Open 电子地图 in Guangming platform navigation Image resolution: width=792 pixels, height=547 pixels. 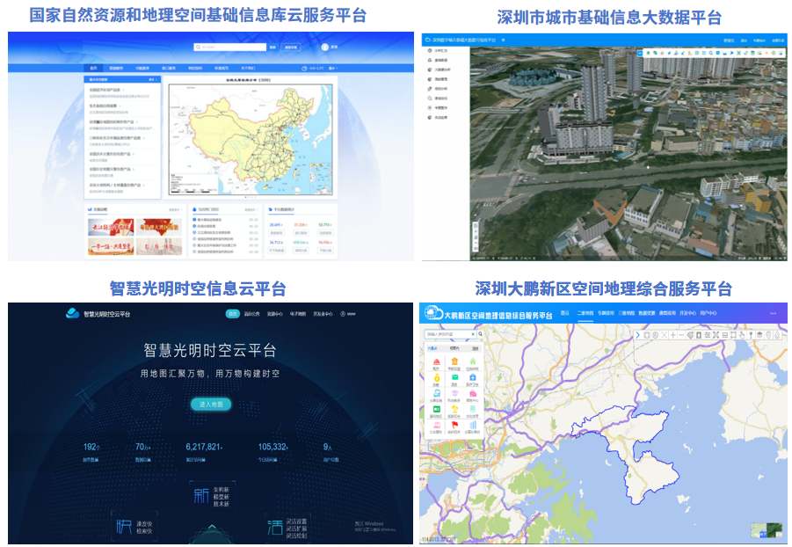click(x=298, y=314)
